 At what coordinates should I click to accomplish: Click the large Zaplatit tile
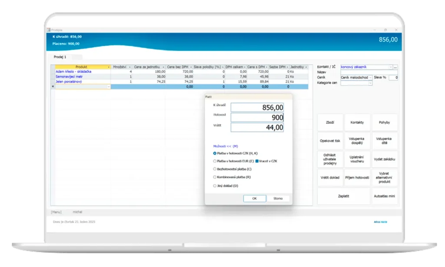coord(343,196)
